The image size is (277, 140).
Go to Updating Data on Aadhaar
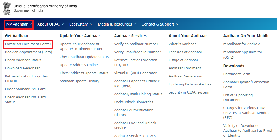click(x=191, y=84)
